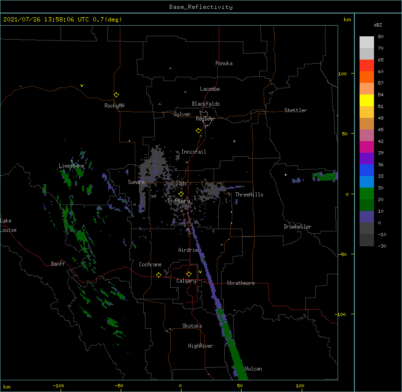Click the yellow diamond marker above Calgary label
The height and width of the screenshot is (392, 402).
click(189, 274)
